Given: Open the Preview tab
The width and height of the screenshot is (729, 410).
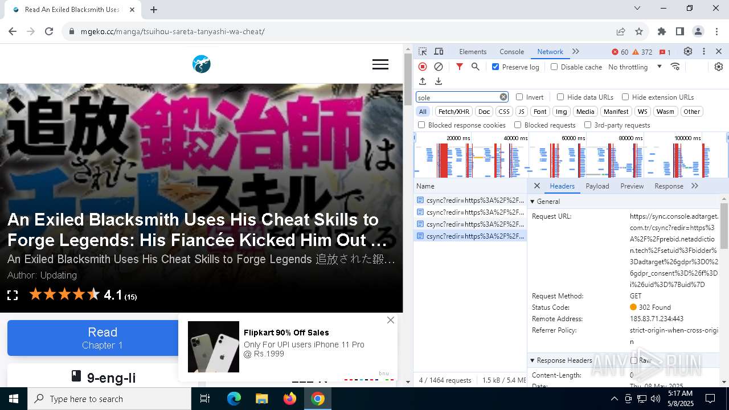Looking at the screenshot, I should pyautogui.click(x=632, y=186).
